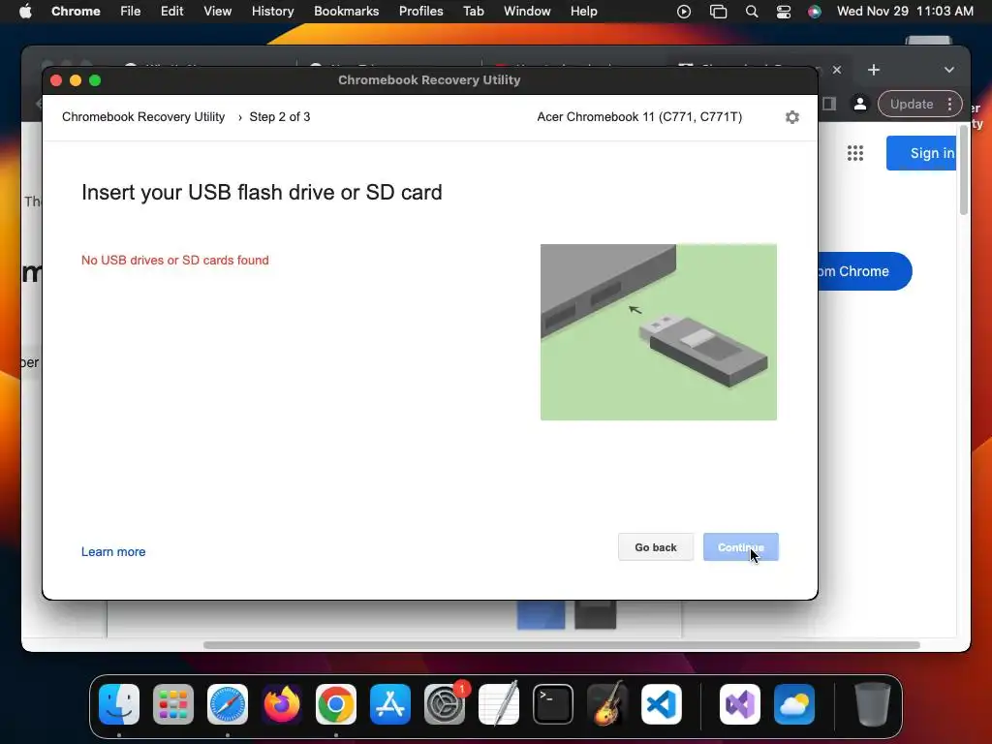Open Firefox from the dock

282,704
